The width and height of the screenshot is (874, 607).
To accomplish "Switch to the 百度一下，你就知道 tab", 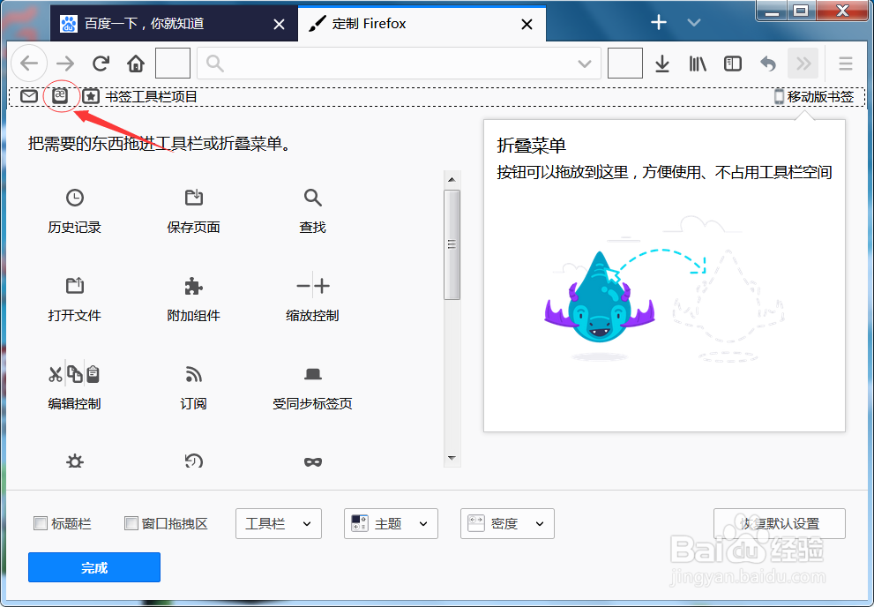I will (174, 24).
